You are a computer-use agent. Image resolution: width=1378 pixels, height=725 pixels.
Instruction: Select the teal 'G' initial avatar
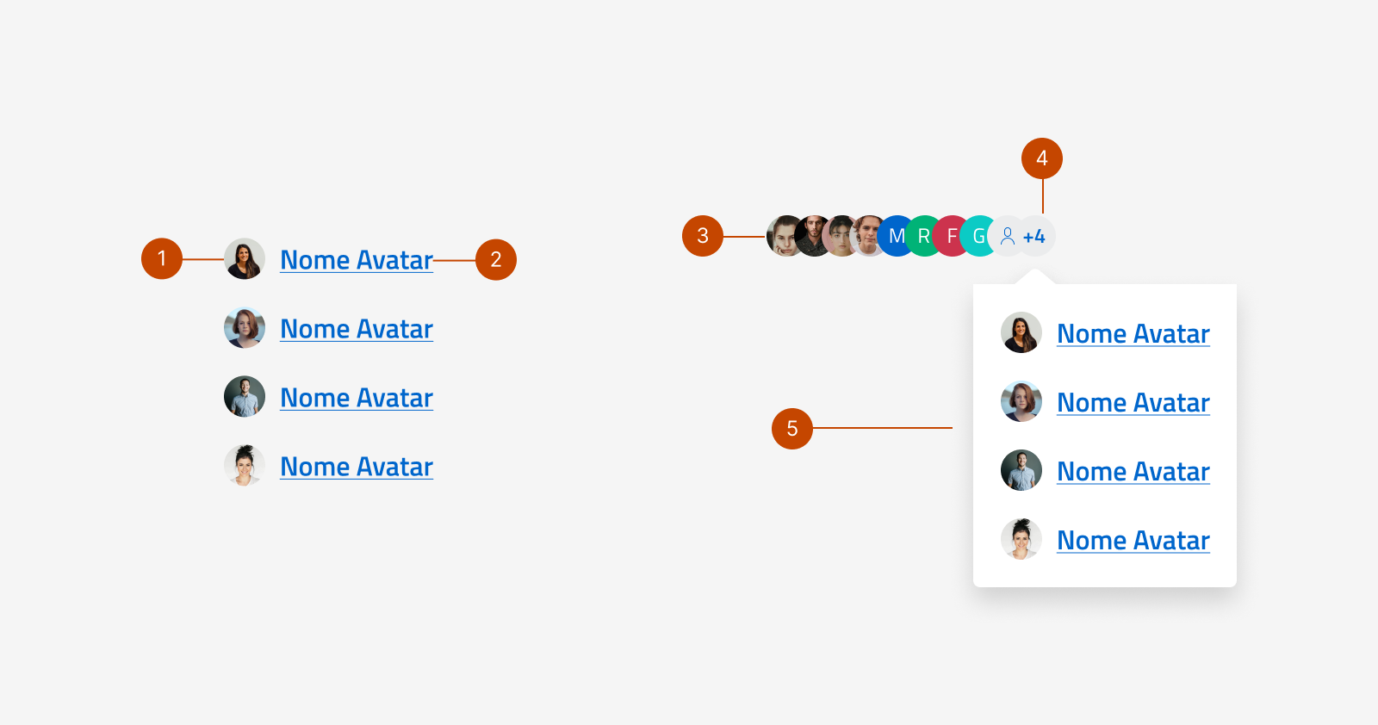point(978,236)
